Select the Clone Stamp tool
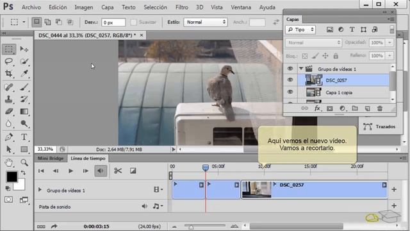410x231 pixels. pyautogui.click(x=9, y=99)
